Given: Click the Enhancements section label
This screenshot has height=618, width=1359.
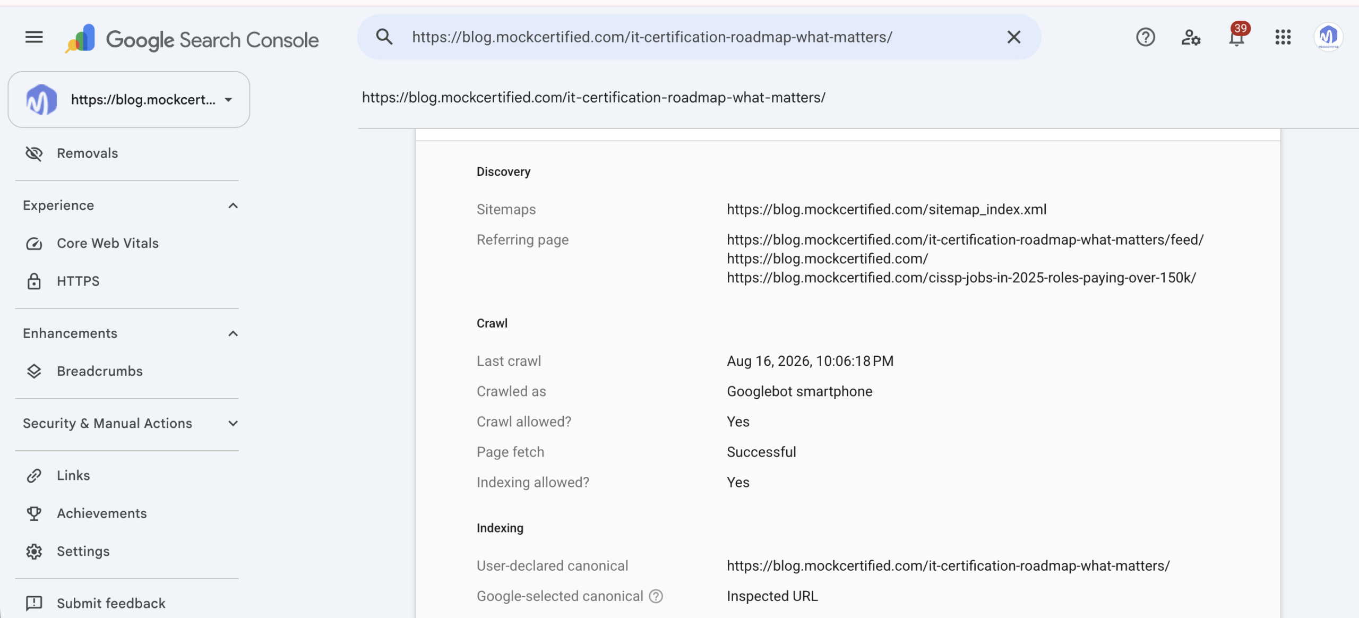Looking at the screenshot, I should click(x=70, y=333).
